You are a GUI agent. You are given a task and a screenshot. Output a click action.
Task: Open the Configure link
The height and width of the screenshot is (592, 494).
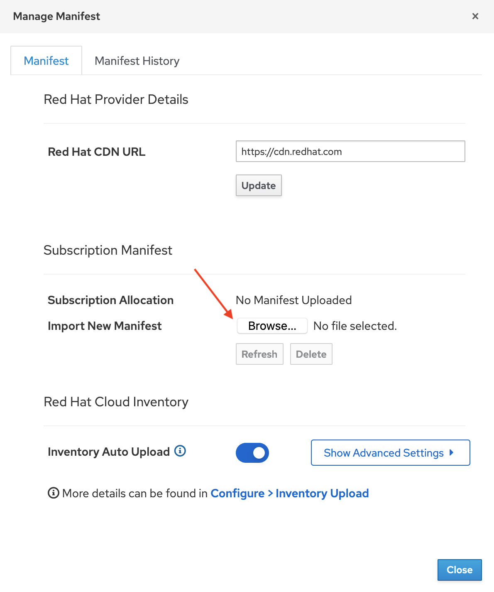click(x=237, y=493)
